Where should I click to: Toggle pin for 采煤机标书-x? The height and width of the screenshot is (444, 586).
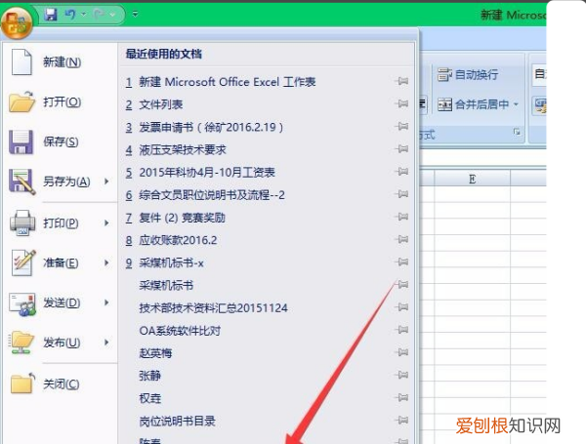tap(402, 262)
